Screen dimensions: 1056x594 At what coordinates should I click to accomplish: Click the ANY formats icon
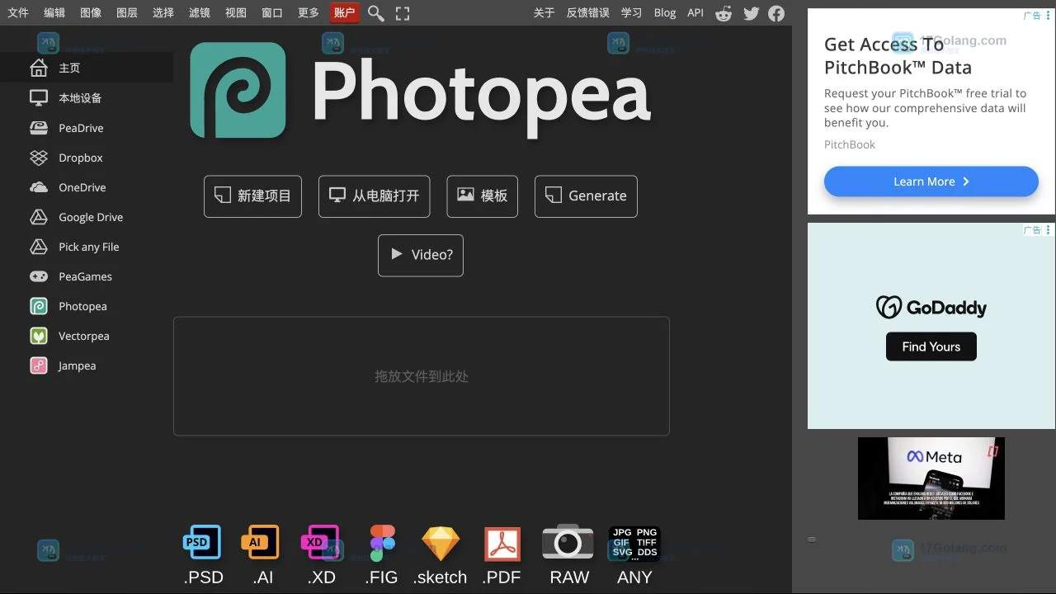point(634,544)
